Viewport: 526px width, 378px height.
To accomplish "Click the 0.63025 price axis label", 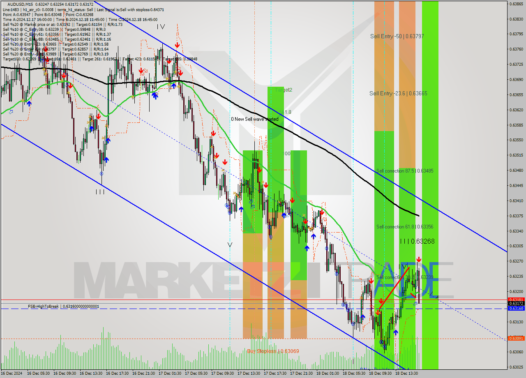I will 516,367.
